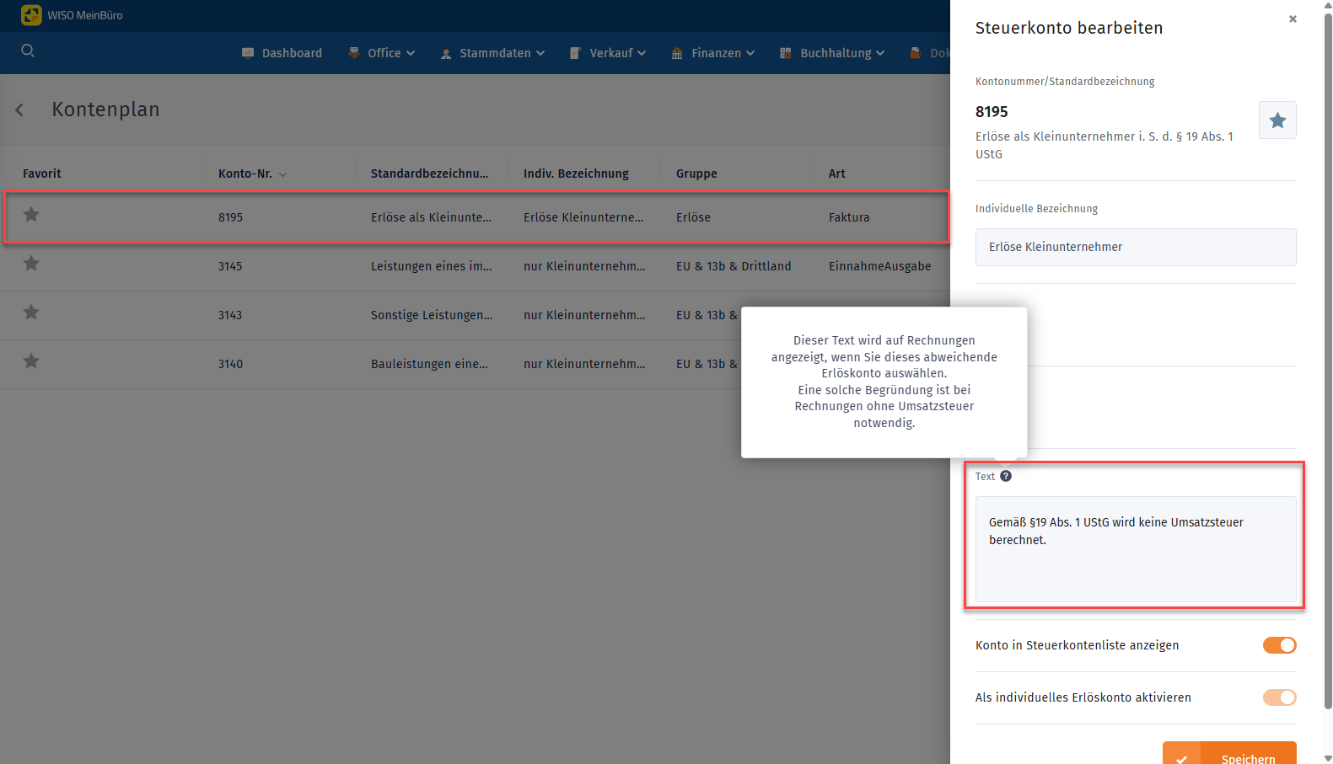Click 'Faktura' type cell
Viewport: 1333px width, 764px height.
[x=849, y=217]
